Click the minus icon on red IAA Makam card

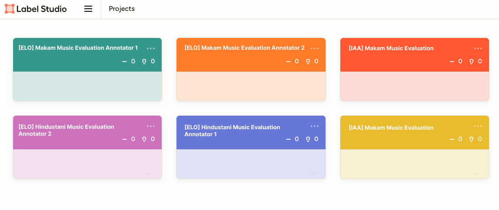[452, 62]
